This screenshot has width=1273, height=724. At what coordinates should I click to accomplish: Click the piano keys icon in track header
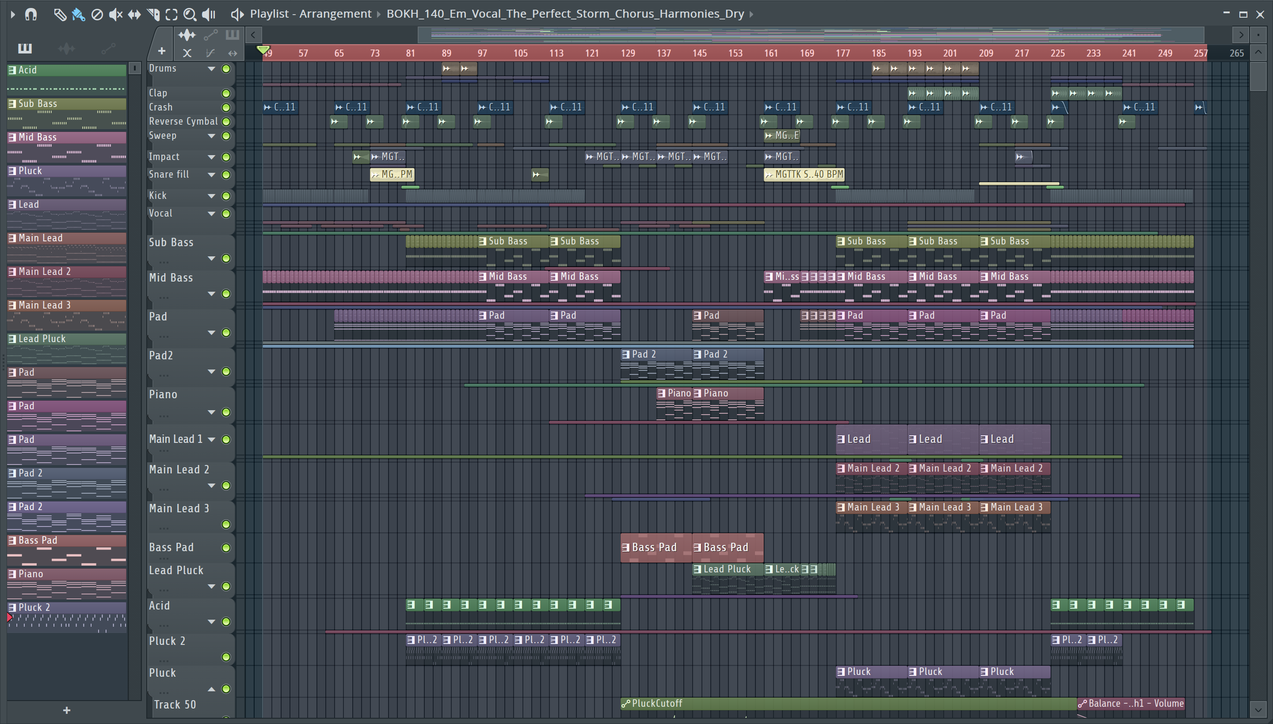(x=232, y=35)
